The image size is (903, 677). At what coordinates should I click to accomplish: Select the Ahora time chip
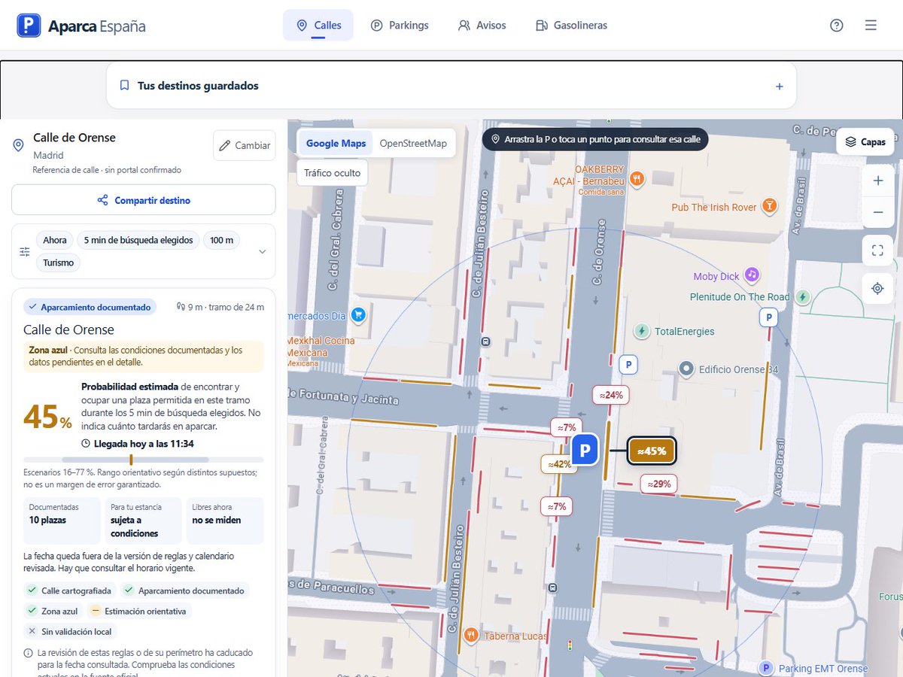pos(55,241)
